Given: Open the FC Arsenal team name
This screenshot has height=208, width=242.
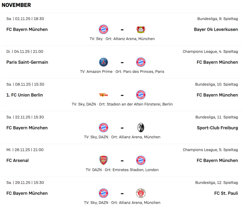Looking at the screenshot, I should coord(17,160).
